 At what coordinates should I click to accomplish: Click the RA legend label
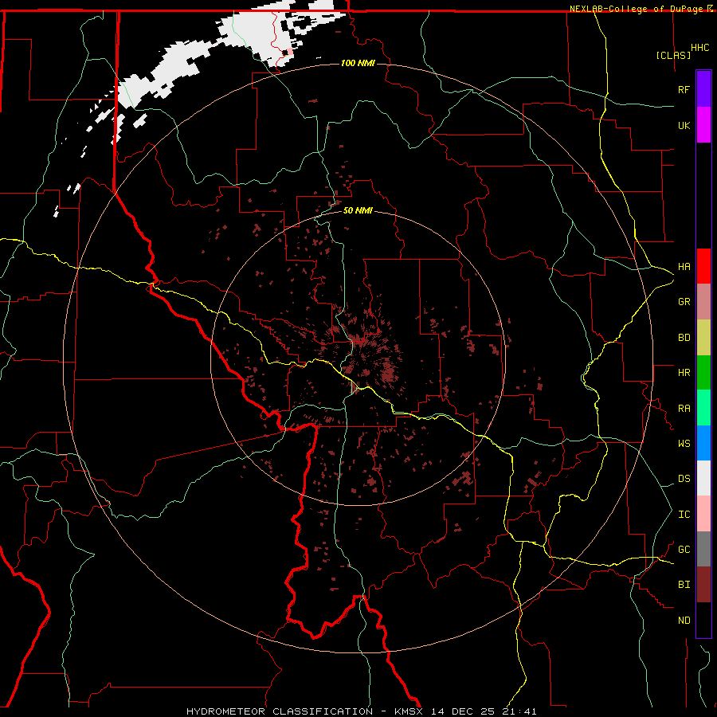pos(684,409)
